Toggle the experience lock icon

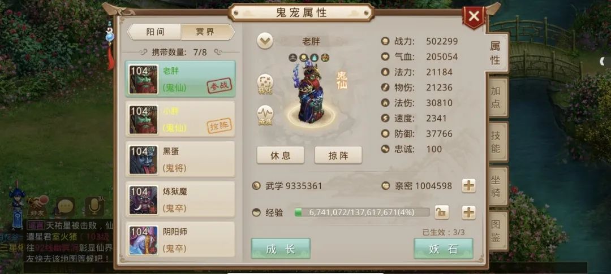click(x=441, y=212)
